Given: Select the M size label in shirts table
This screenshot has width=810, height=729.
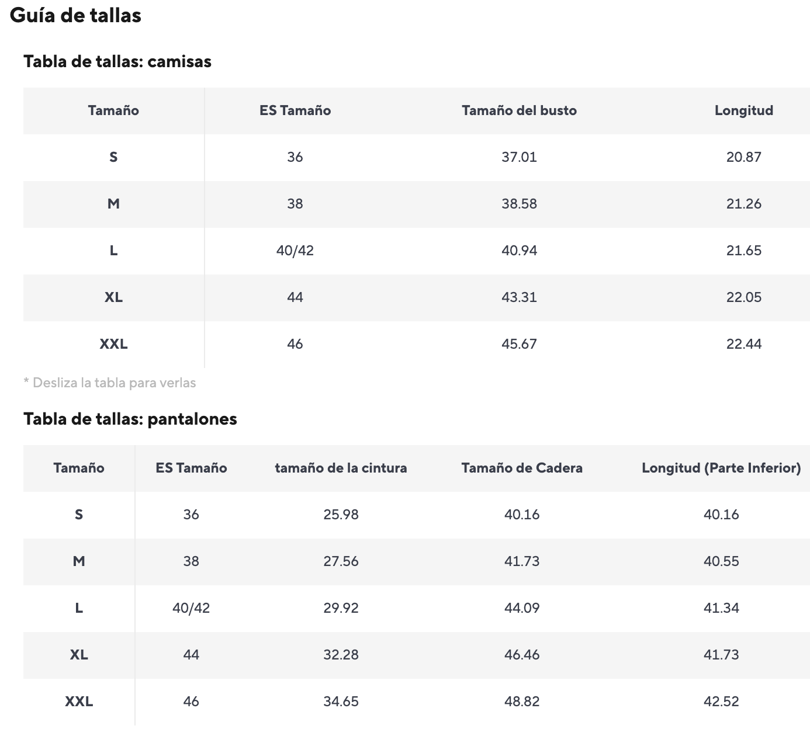Looking at the screenshot, I should point(113,204).
